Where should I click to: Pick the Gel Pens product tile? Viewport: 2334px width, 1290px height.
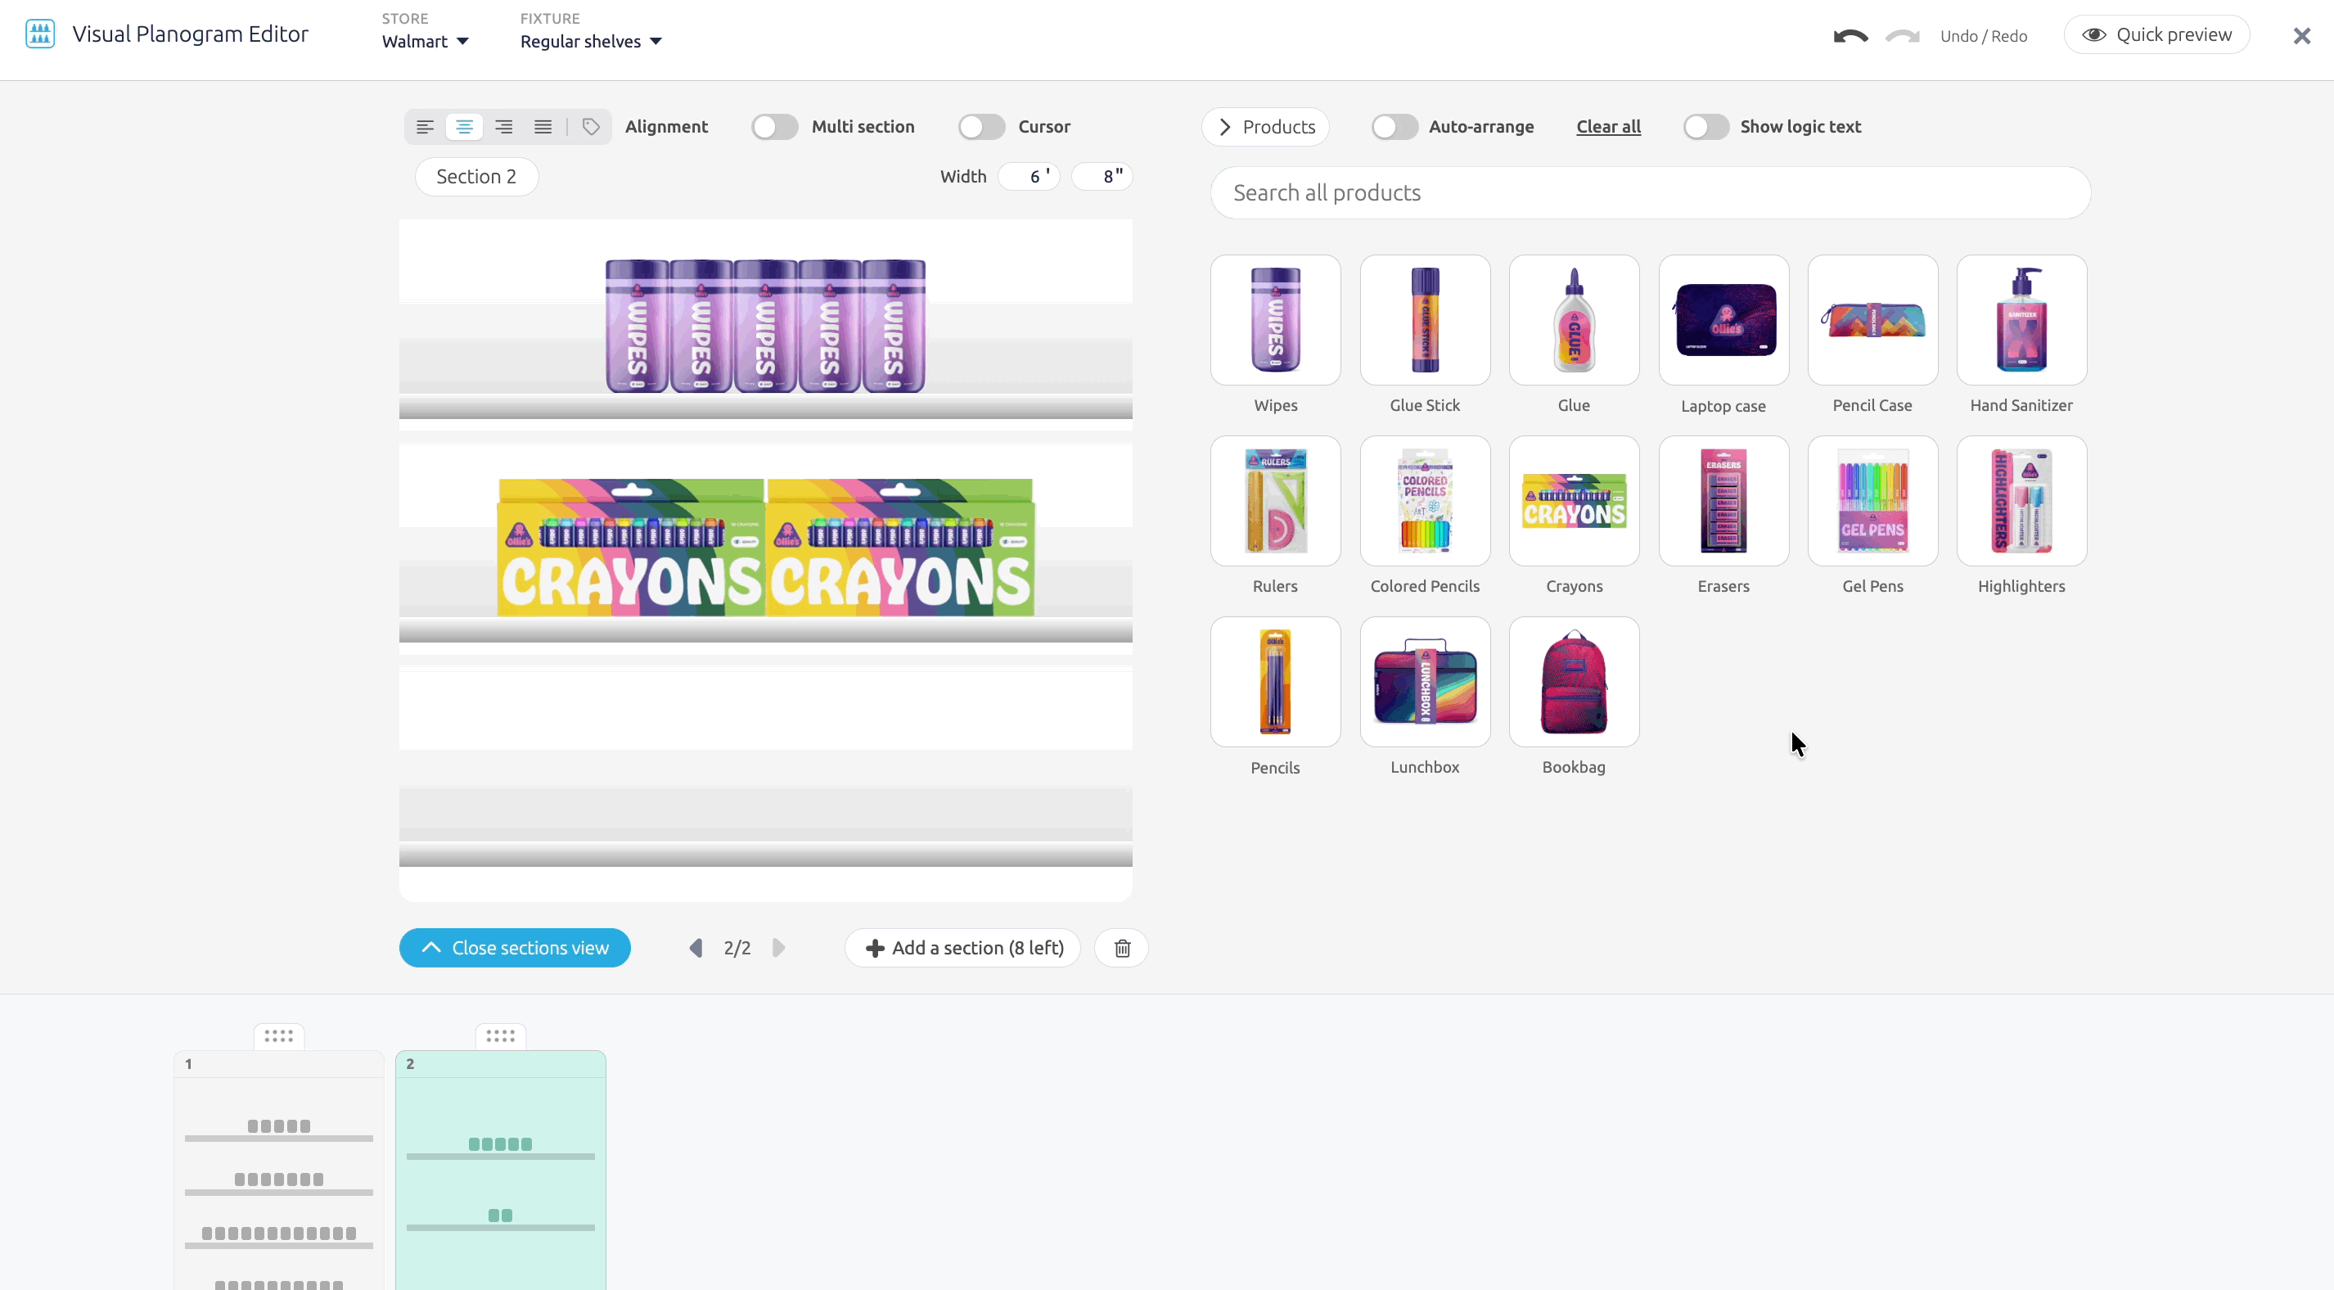(x=1872, y=501)
